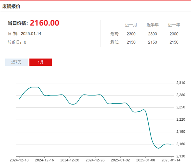The width and height of the screenshot is (191, 162).
Task: Click 近一月 highest value 2300
Action: (x=131, y=34)
